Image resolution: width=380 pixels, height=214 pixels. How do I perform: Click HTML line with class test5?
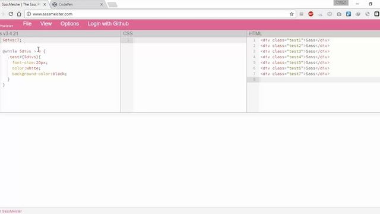(x=295, y=62)
